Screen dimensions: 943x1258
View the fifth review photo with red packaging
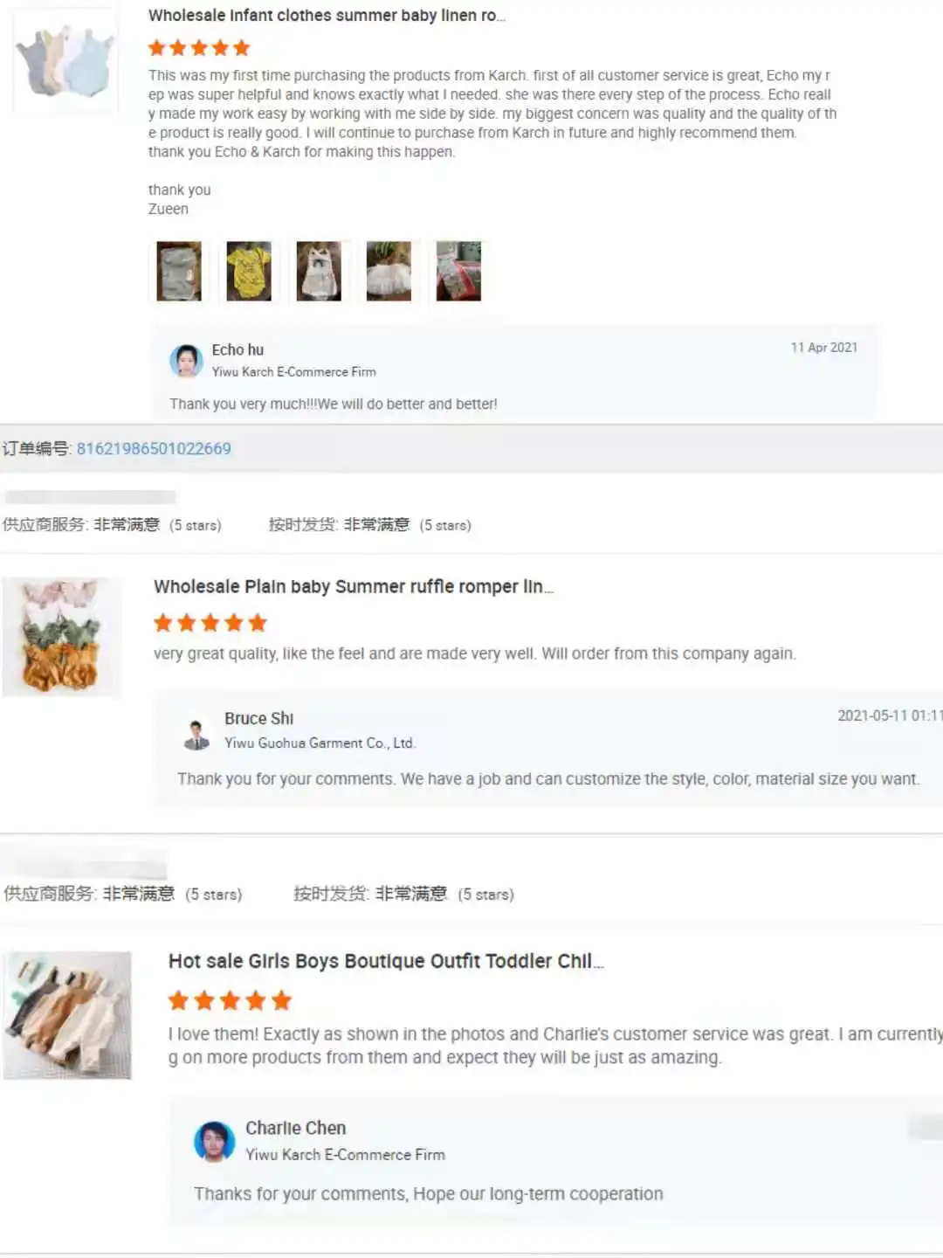[x=458, y=272]
